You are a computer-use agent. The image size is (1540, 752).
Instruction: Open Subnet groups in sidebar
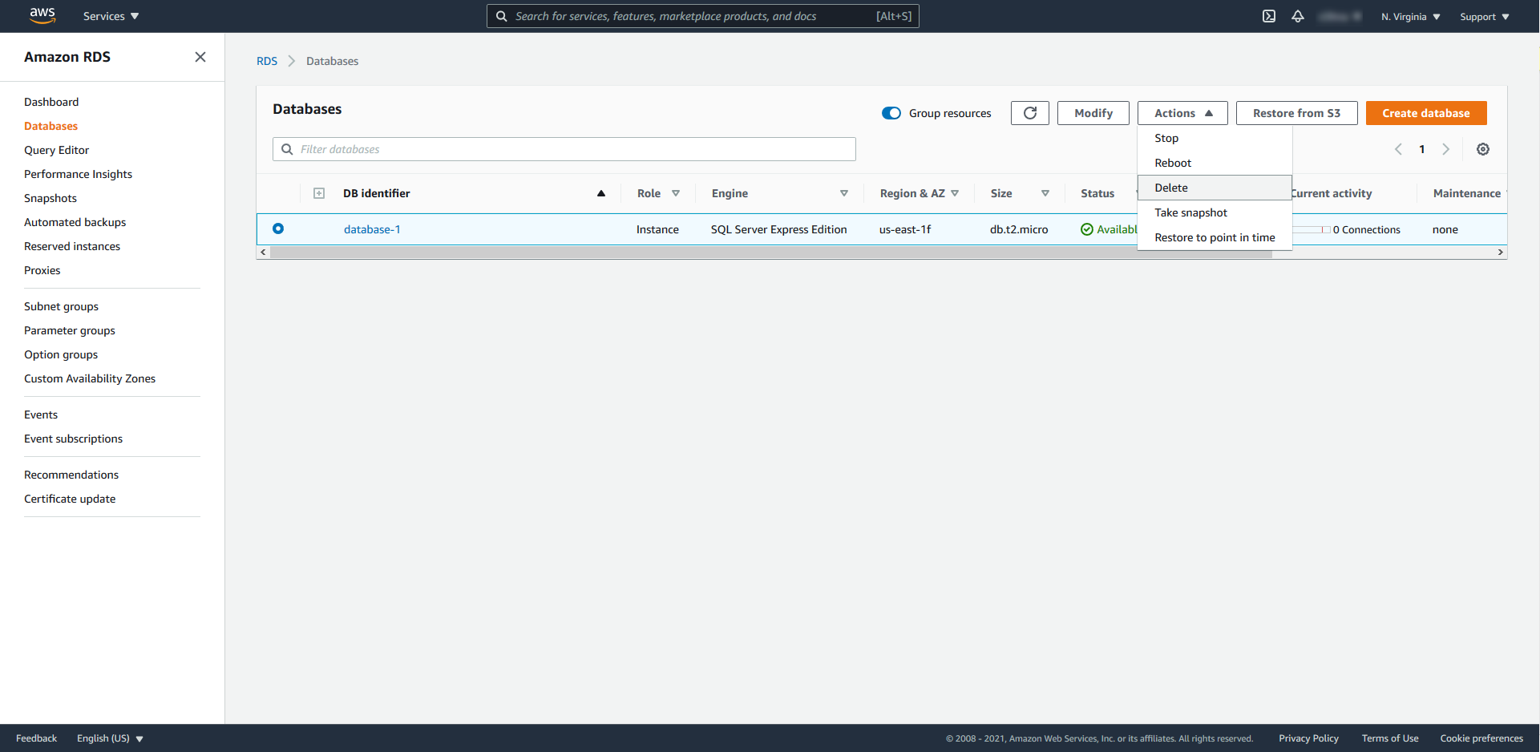pyautogui.click(x=61, y=306)
